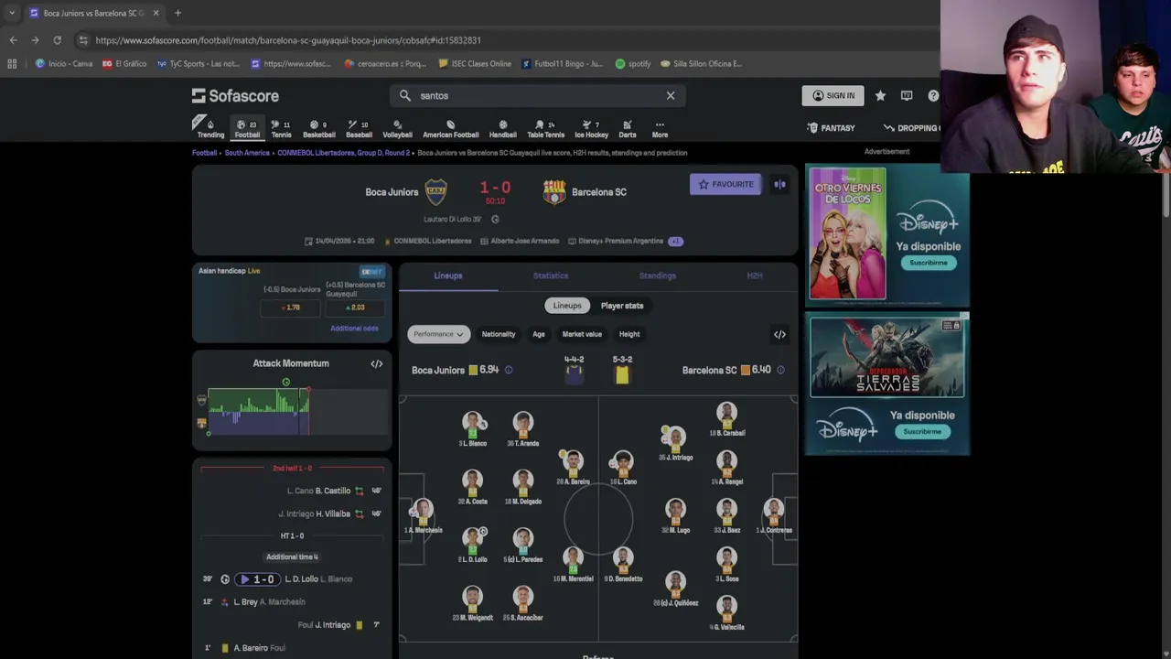This screenshot has width=1171, height=659.
Task: Switch to the Lineups tab
Action: (448, 275)
